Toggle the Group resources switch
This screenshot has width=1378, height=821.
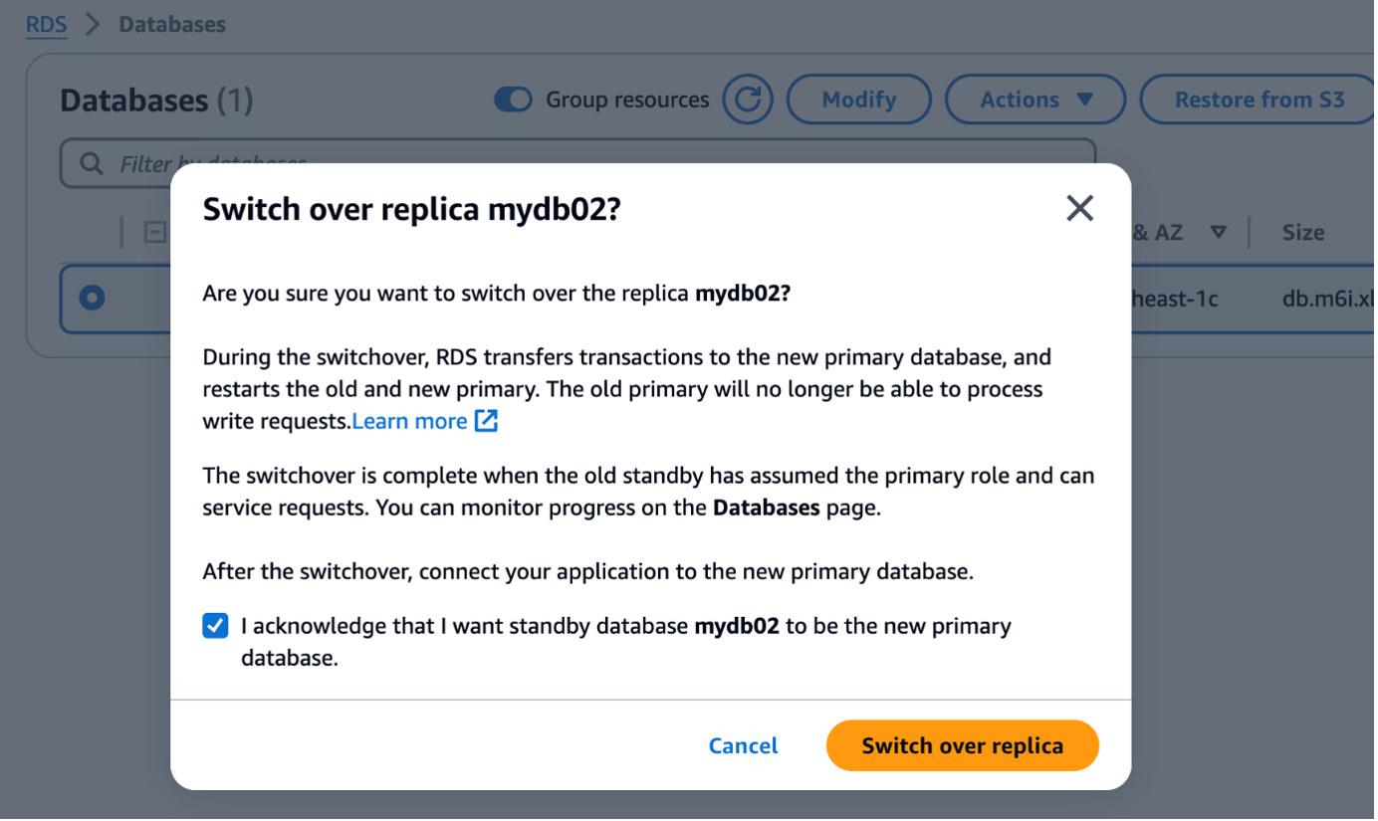tap(513, 100)
